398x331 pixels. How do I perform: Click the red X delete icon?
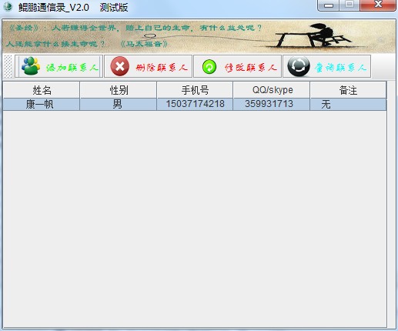119,66
